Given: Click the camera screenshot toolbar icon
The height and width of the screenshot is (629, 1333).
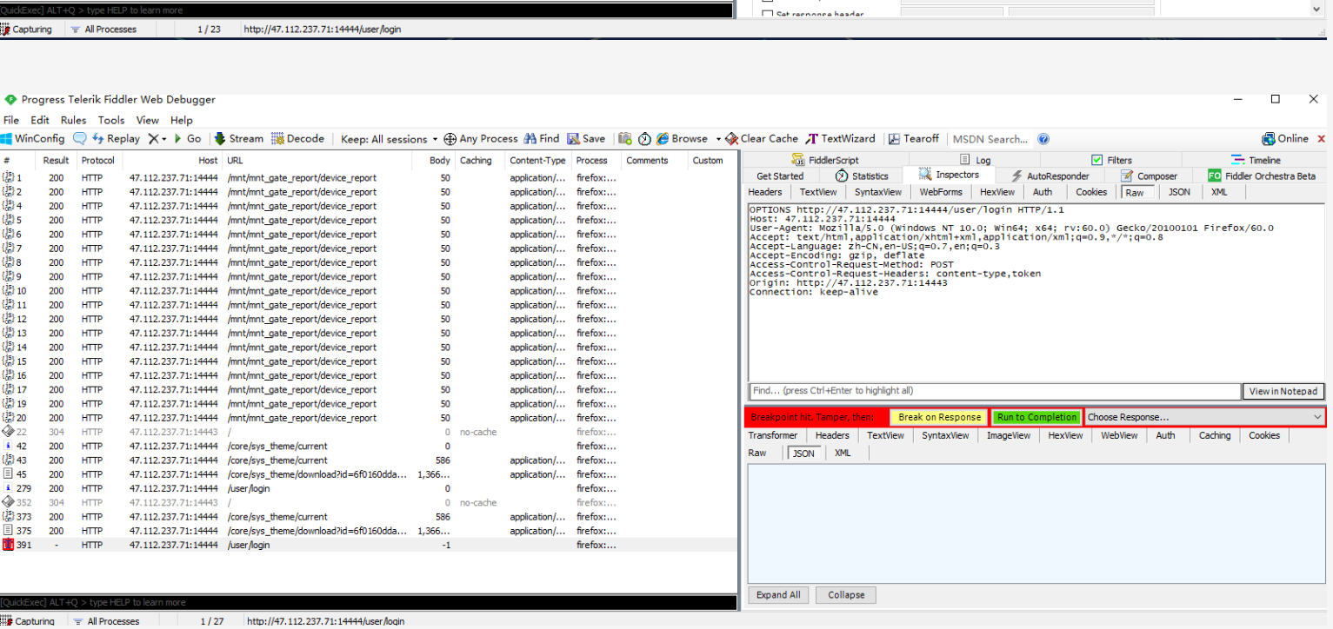Looking at the screenshot, I should [625, 139].
